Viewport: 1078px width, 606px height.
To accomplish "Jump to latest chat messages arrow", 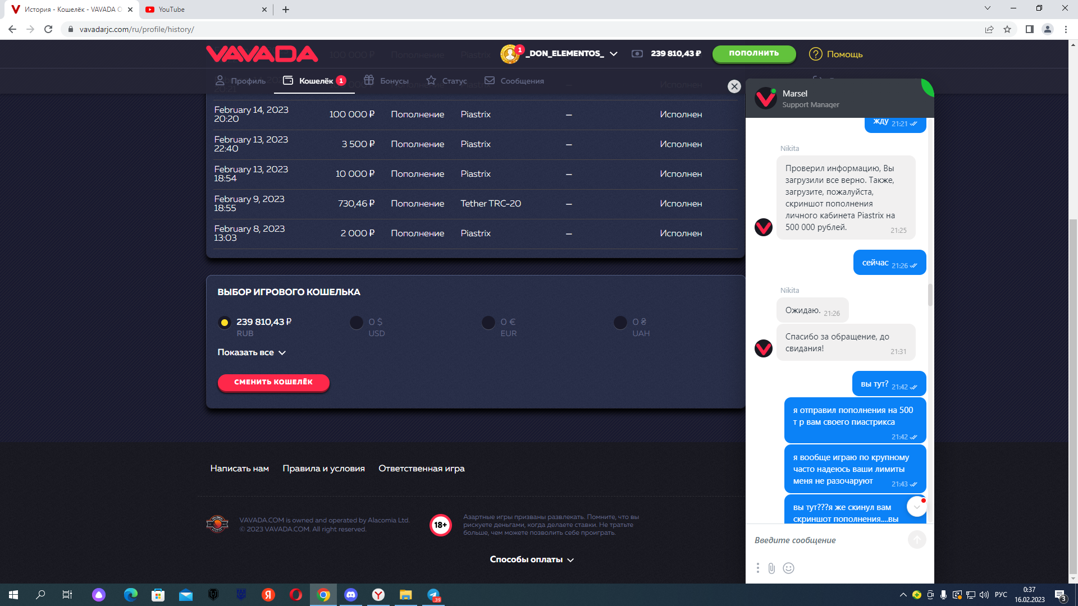I will point(916,507).
